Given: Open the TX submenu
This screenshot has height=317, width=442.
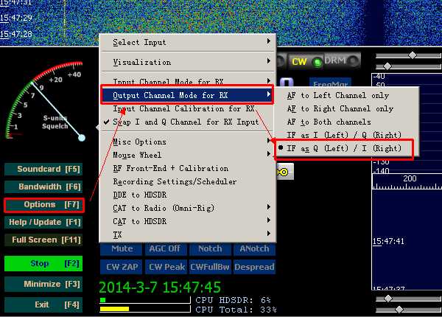Looking at the screenshot, I should pos(187,234).
